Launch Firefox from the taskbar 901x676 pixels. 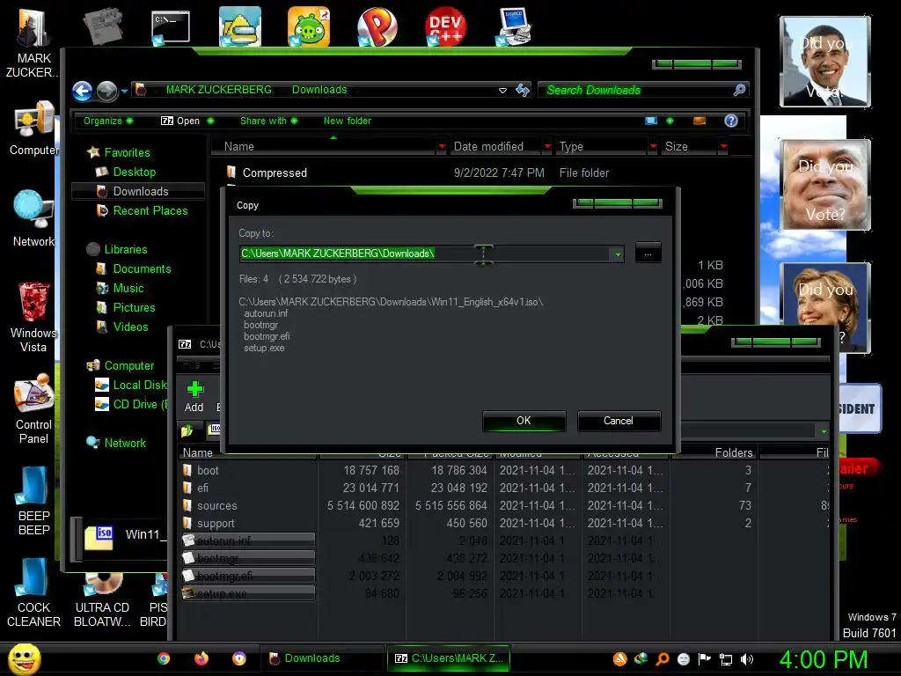(x=201, y=658)
